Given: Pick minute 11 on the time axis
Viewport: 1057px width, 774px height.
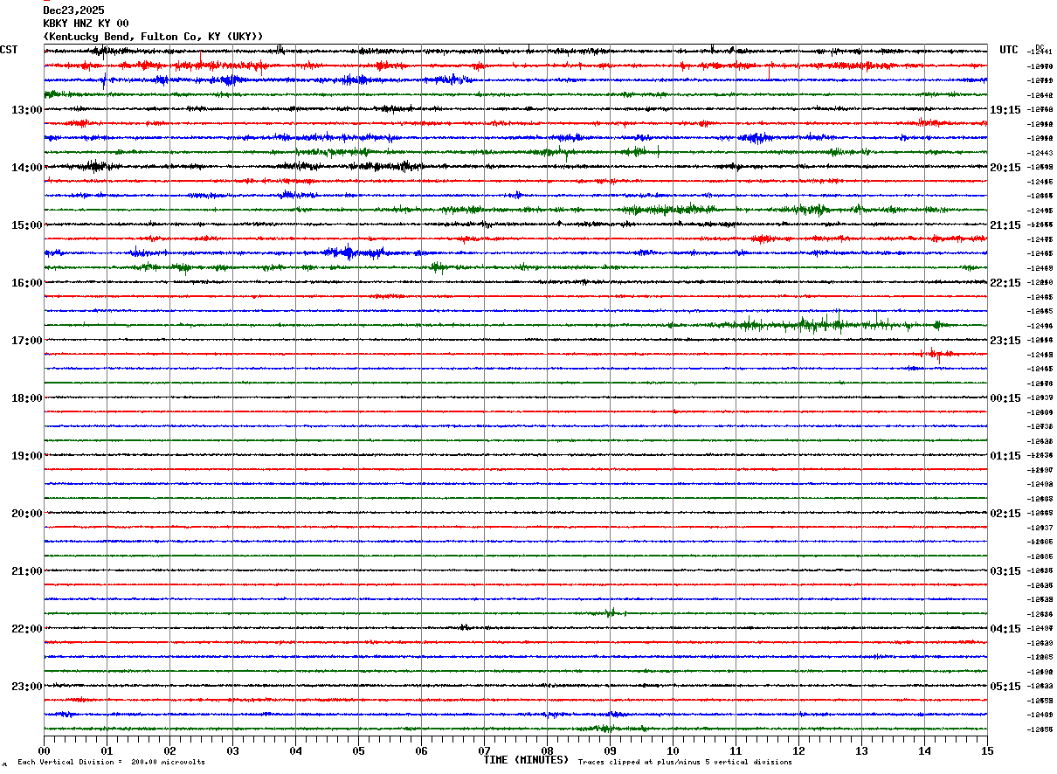Looking at the screenshot, I should tap(736, 750).
